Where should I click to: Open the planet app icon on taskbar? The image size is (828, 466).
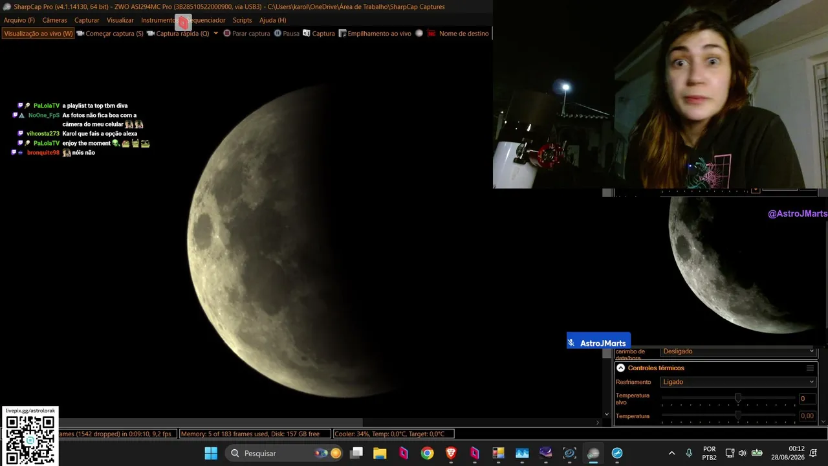click(x=546, y=453)
